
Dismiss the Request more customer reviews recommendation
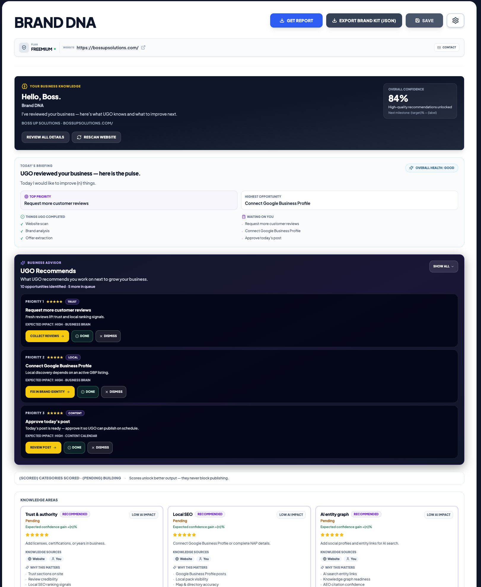(108, 336)
